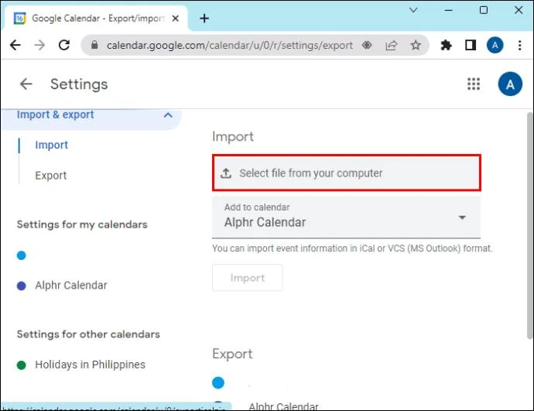Click the blue calendar dot under Export
Viewport: 534px width, 411px height.
tap(218, 382)
